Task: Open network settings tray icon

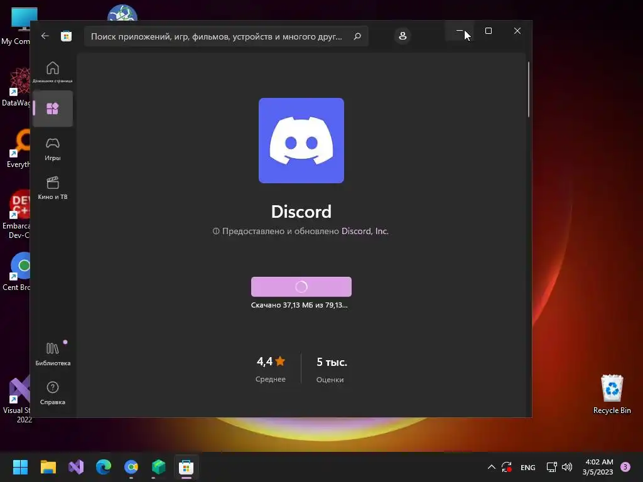Action: point(551,467)
